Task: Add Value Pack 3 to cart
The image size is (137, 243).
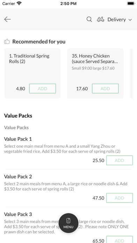Action: [120, 240]
